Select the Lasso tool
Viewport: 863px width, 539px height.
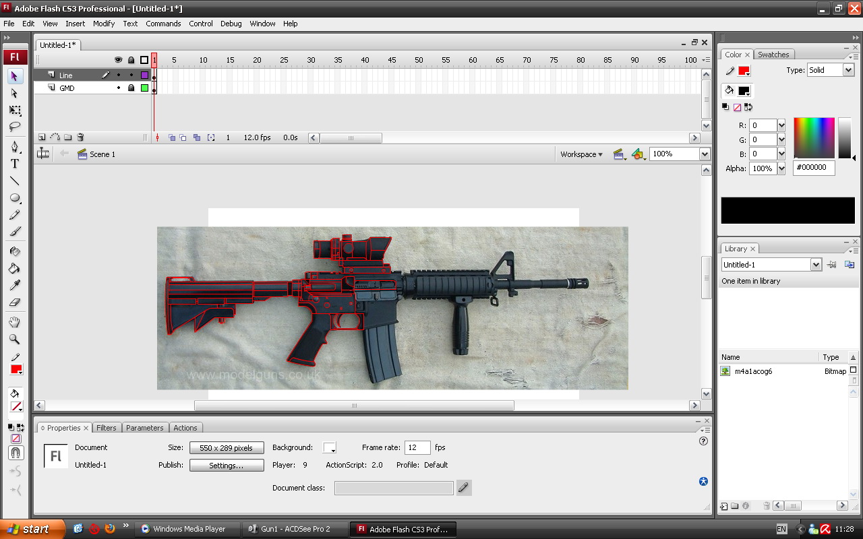click(14, 127)
